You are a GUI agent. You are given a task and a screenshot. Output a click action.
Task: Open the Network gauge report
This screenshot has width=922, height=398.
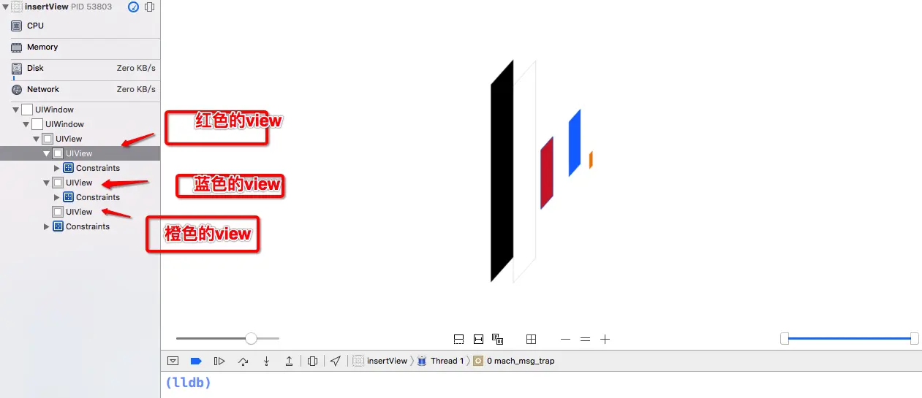(x=80, y=89)
